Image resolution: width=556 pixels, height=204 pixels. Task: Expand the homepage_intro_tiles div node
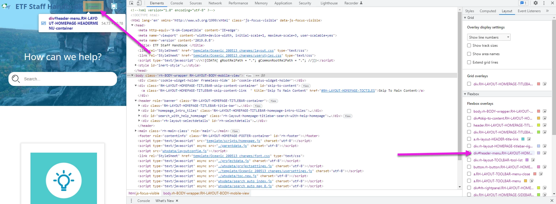tap(139, 111)
